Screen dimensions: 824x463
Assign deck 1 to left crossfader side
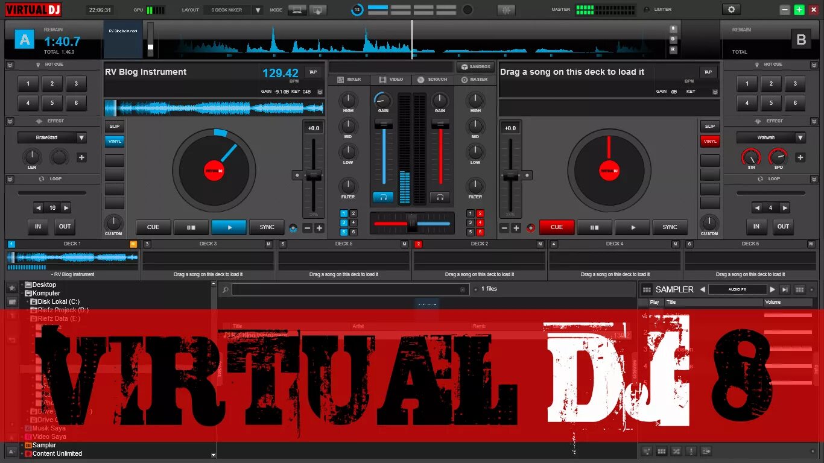(344, 213)
